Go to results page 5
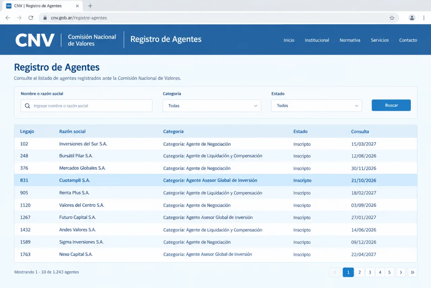Image resolution: width=431 pixels, height=288 pixels. pos(390,272)
